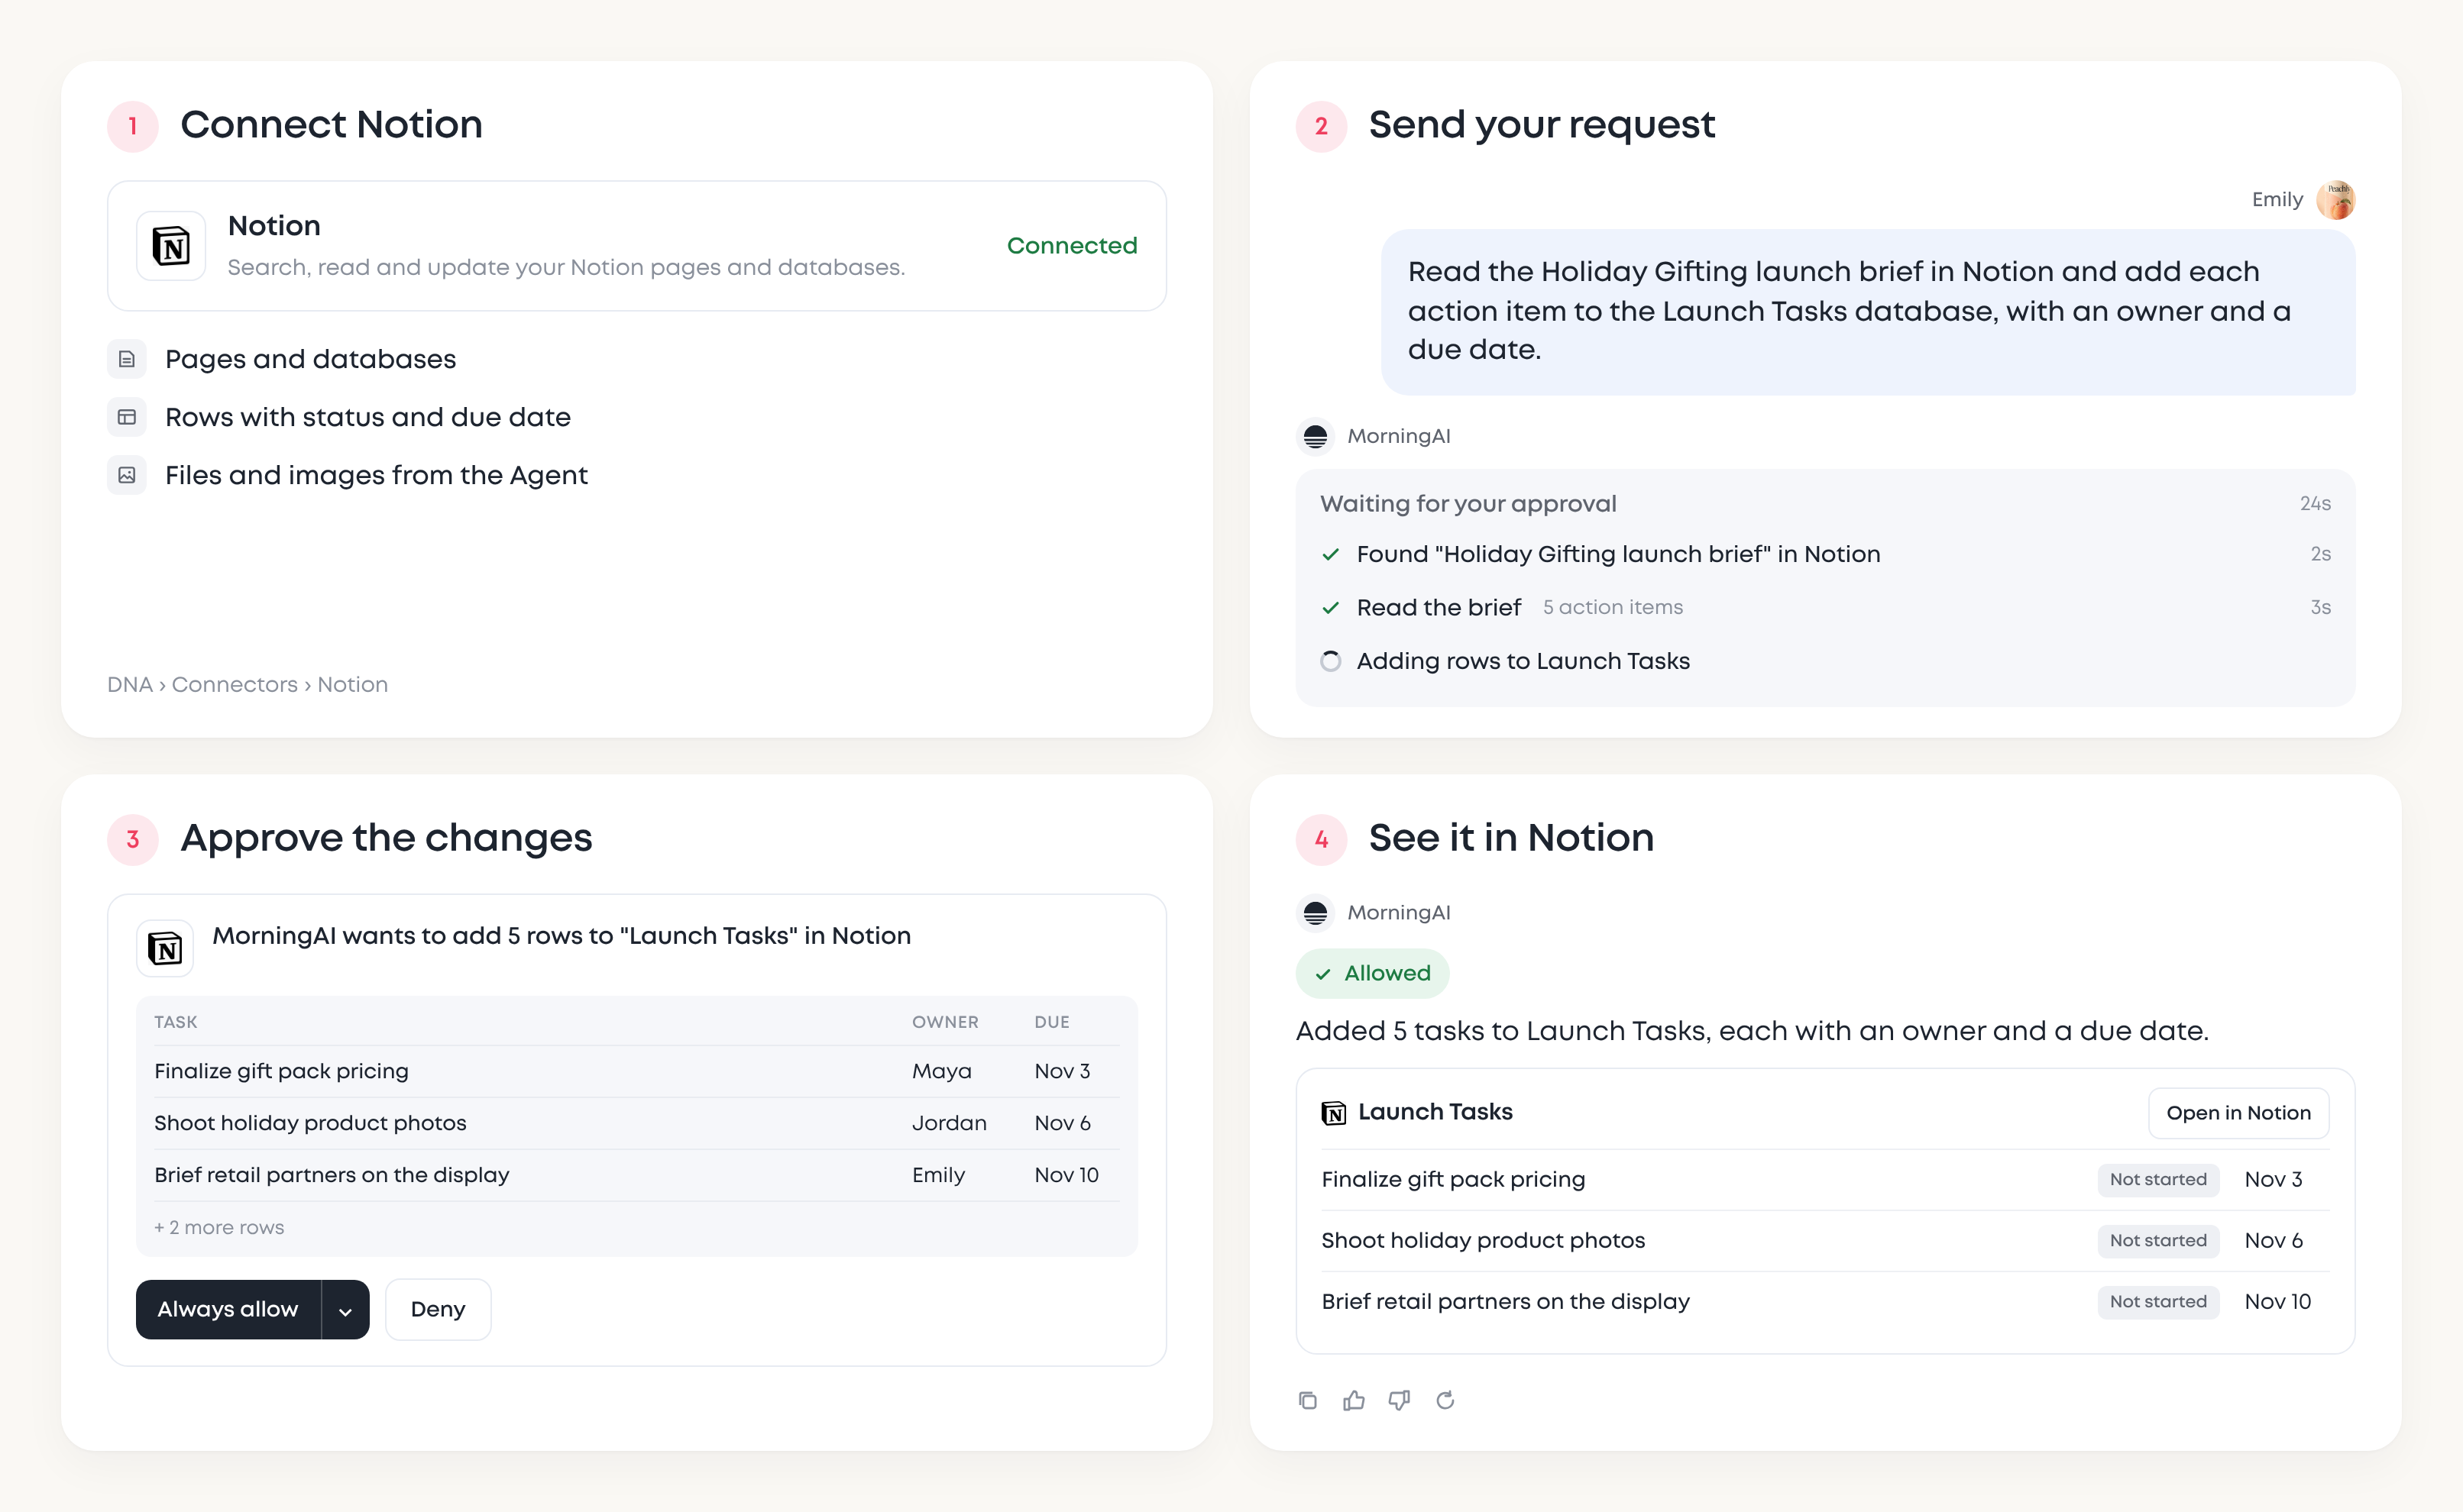This screenshot has height=1512, width=2463.
Task: Go to Connectors in the breadcrumb
Action: 235,685
